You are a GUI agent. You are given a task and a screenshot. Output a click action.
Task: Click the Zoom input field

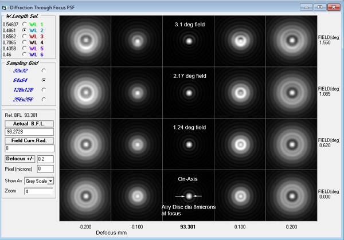38,191
